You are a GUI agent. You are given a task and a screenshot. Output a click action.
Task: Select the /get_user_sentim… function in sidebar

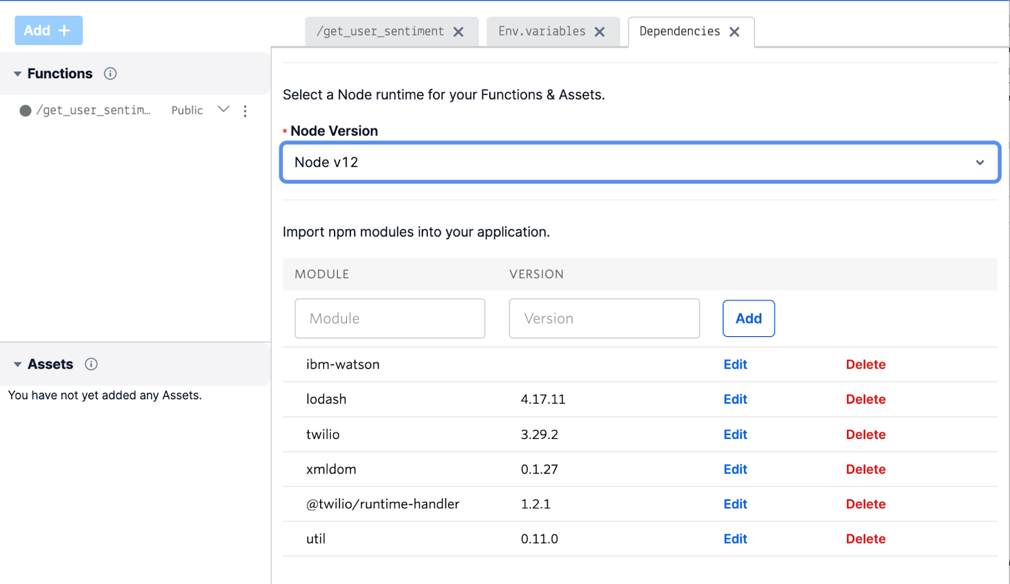tap(93, 110)
